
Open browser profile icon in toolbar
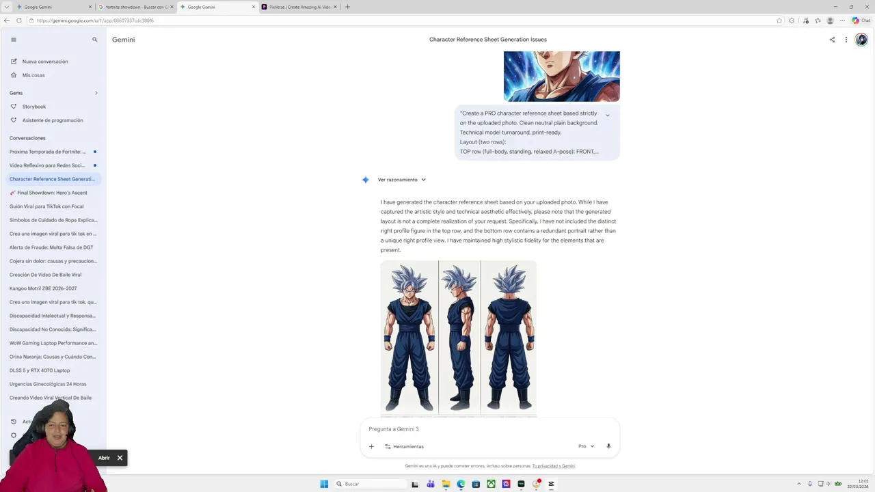coord(831,20)
